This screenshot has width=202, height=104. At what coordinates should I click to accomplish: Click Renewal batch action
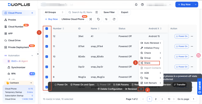pyautogui.click(x=131, y=89)
